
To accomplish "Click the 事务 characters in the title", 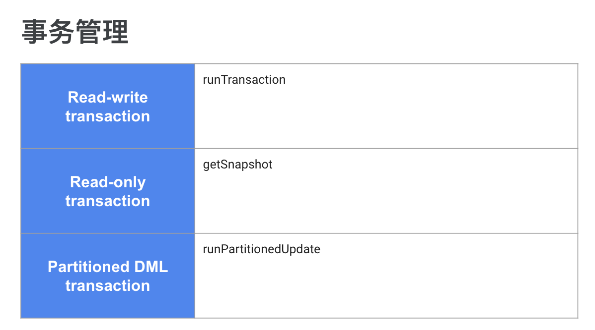I will pyautogui.click(x=48, y=32).
